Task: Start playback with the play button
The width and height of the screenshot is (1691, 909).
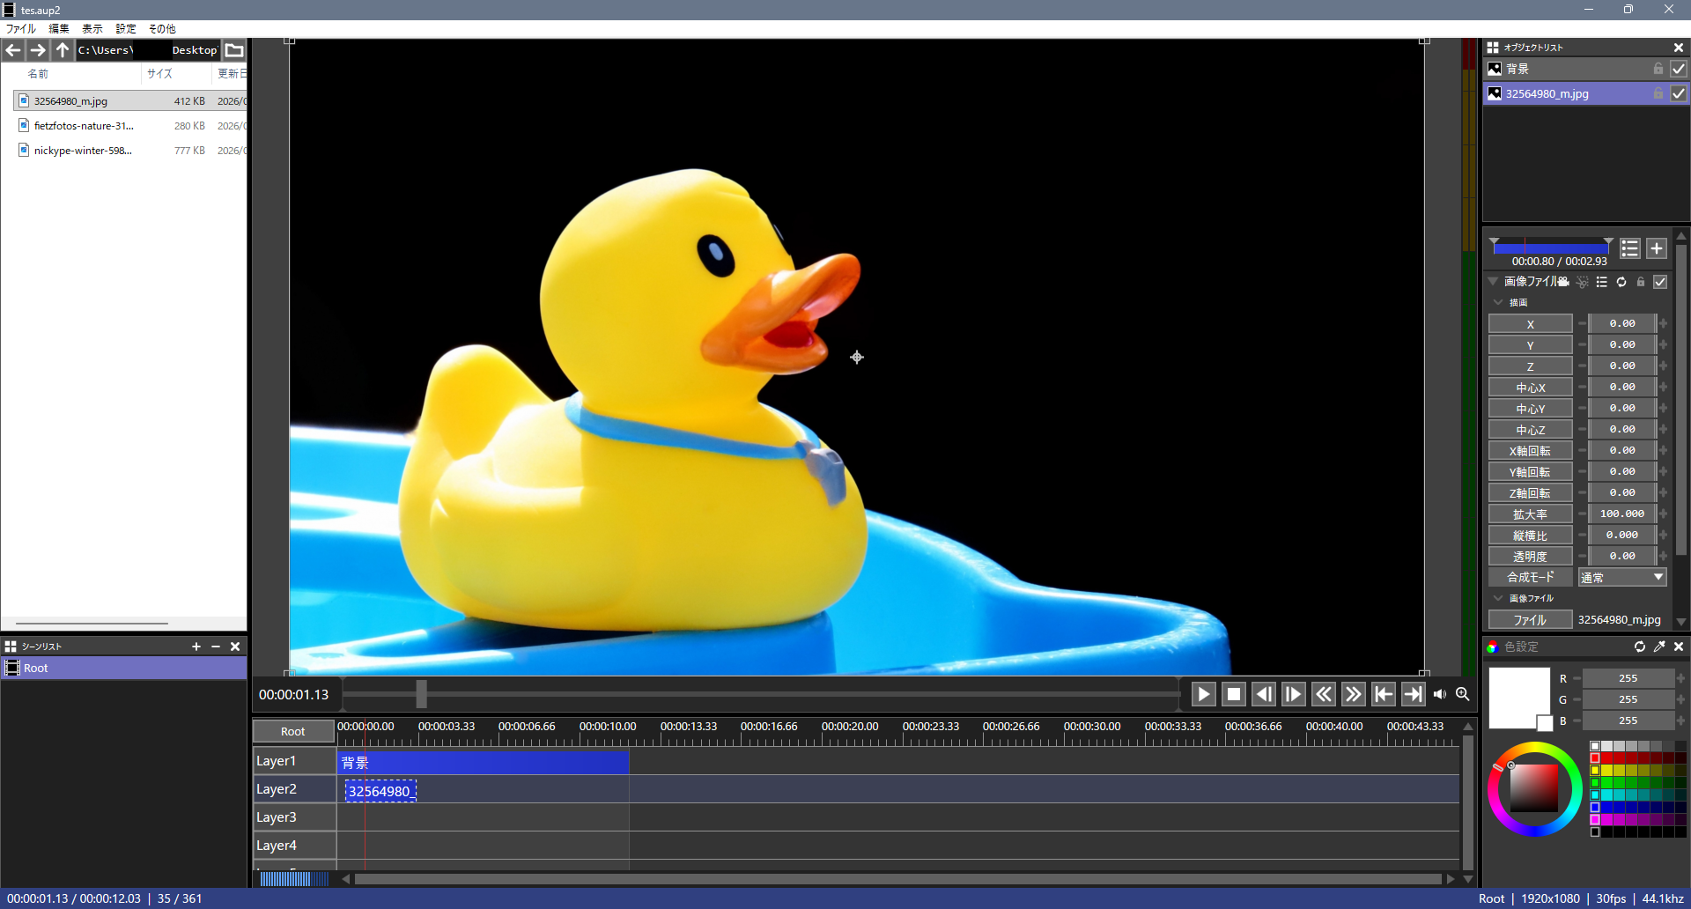Action: point(1203,694)
